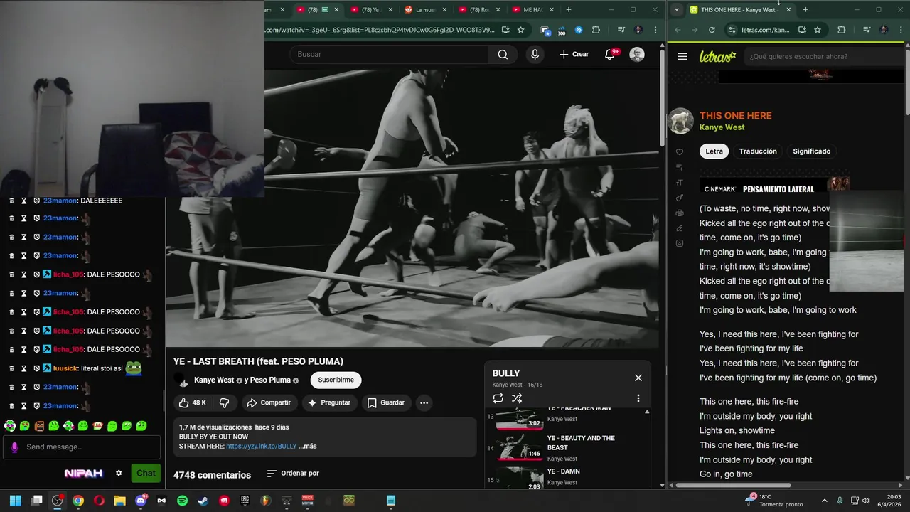This screenshot has height=512, width=910.
Task: Timeout 23mamon on DALEEEEEEE message
Action: coord(24,201)
